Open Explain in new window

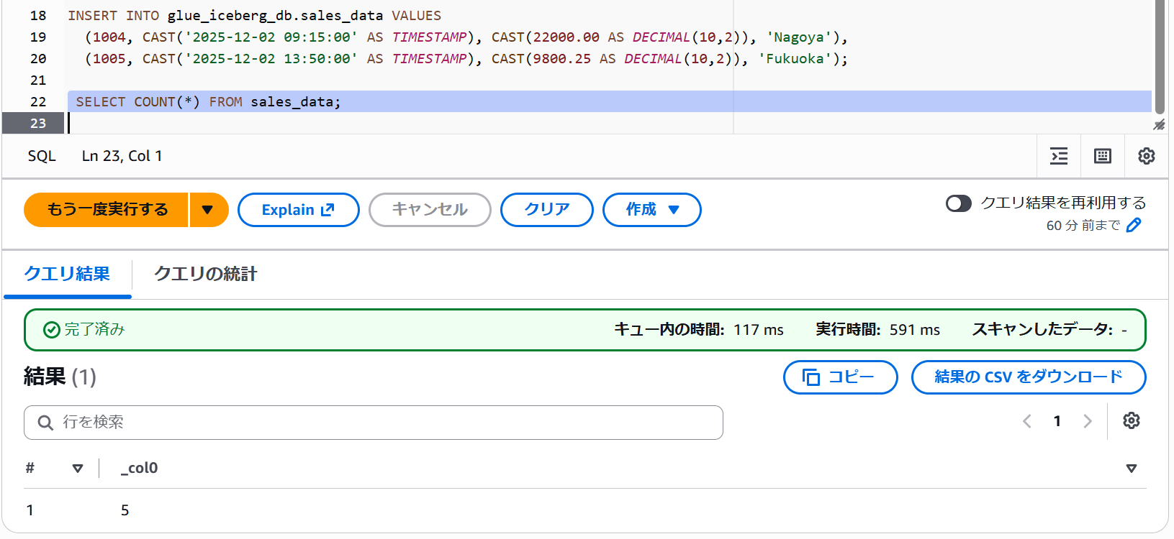(299, 210)
